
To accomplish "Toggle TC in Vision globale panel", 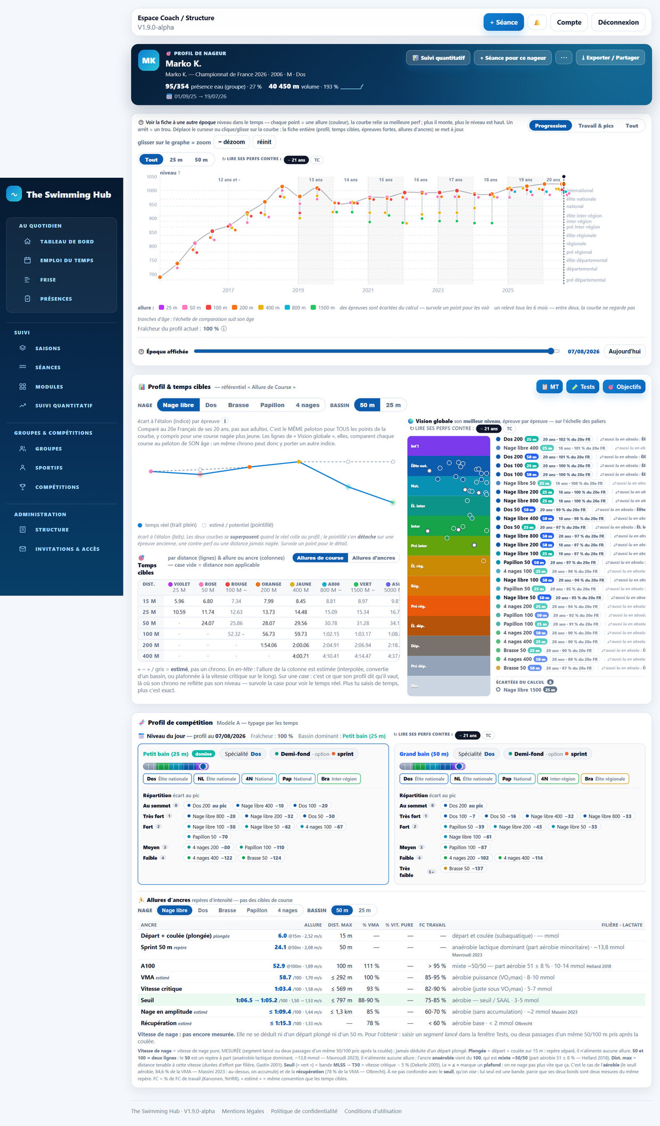I will click(x=509, y=428).
